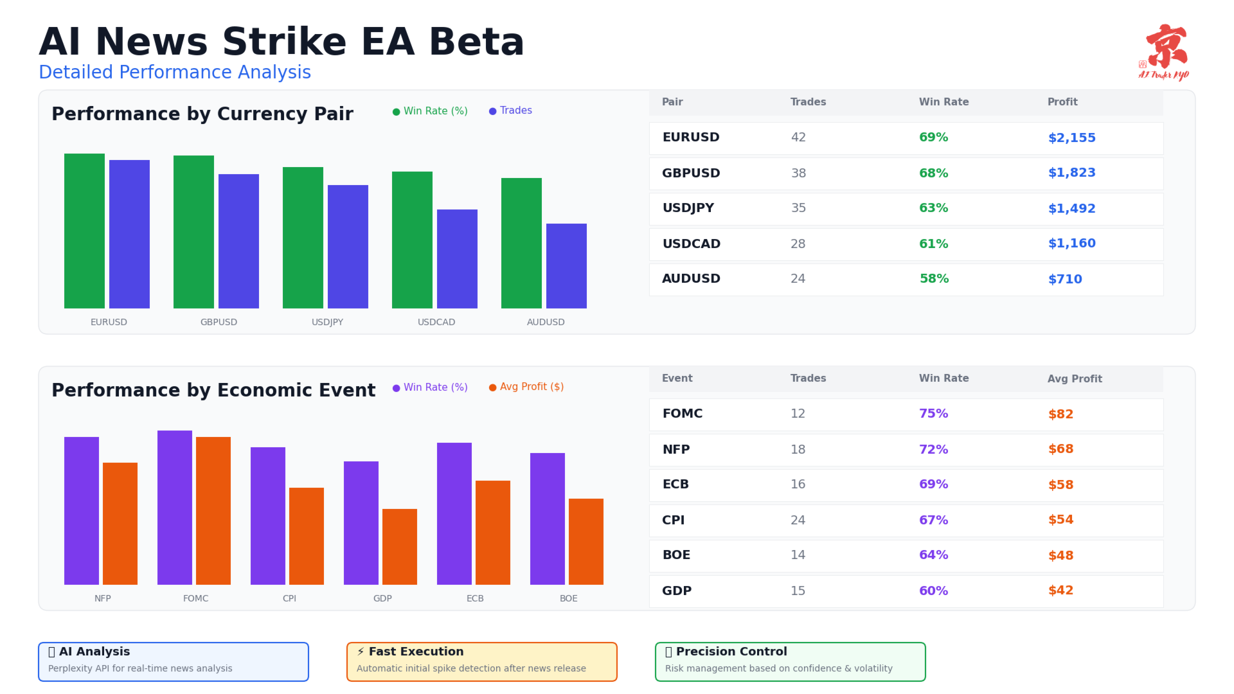1234x694 pixels.
Task: Toggle the currency chart Win Rate (%) label
Action: (x=435, y=111)
